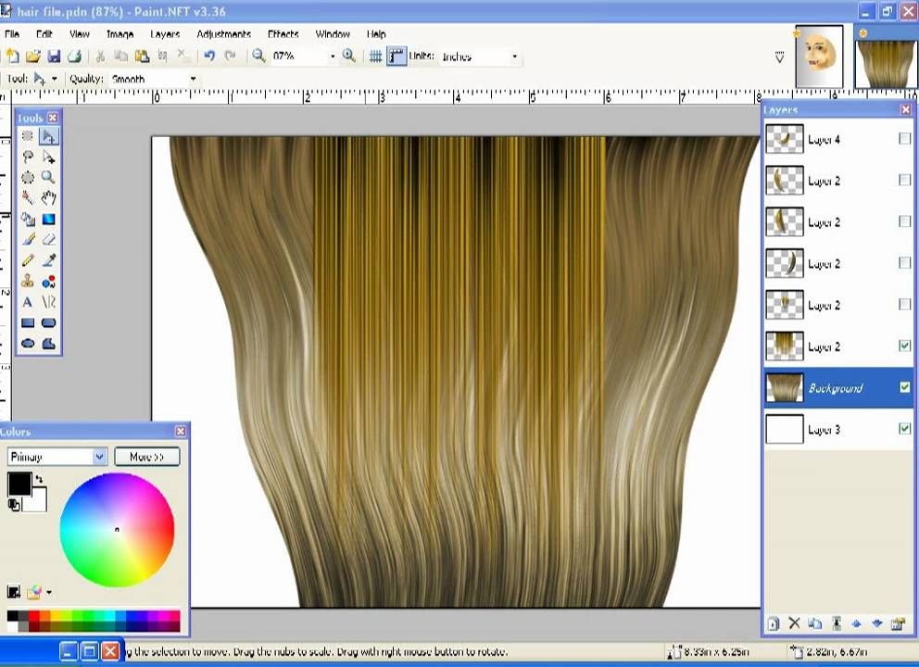Open the Window menu
Screen dimensions: 919x667
(333, 34)
